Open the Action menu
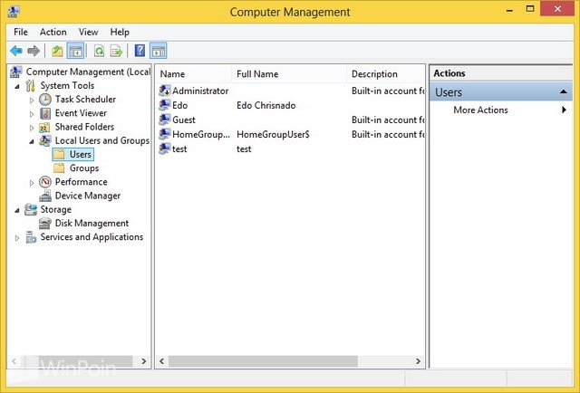 pos(53,33)
